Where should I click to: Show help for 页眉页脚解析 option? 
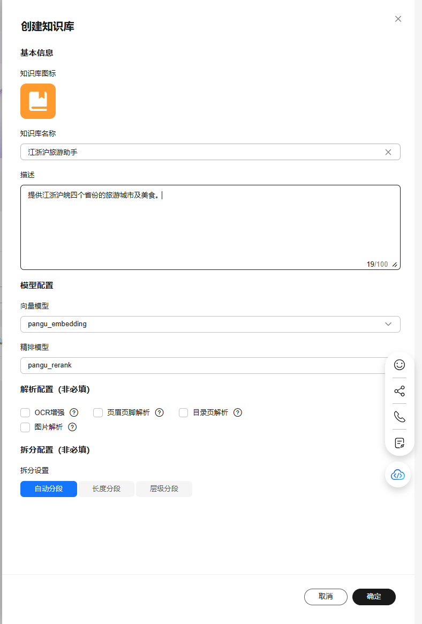(x=159, y=412)
